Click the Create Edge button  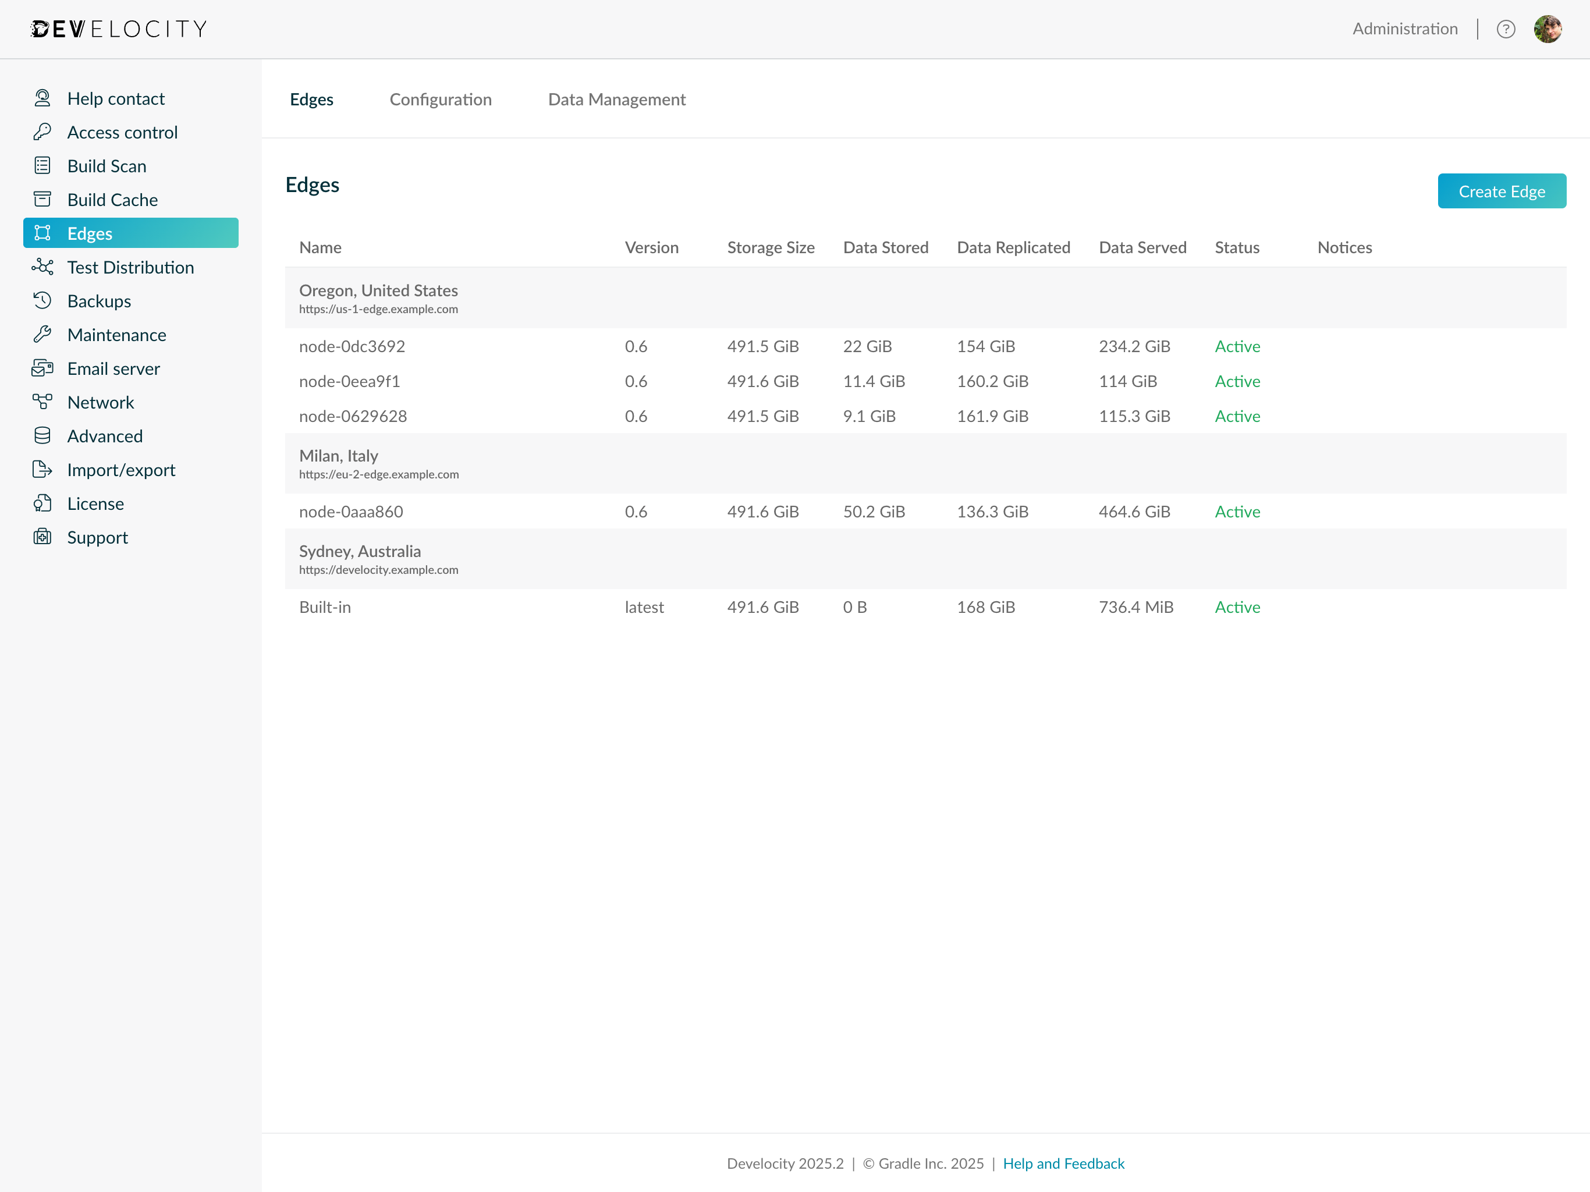click(1502, 191)
